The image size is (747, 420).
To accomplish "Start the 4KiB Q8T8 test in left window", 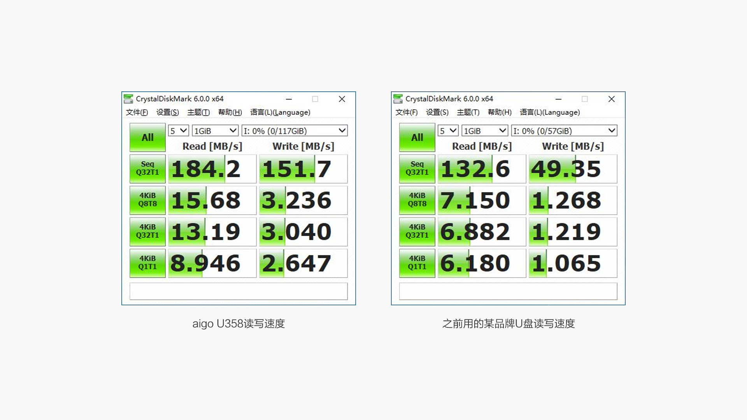I will (147, 200).
